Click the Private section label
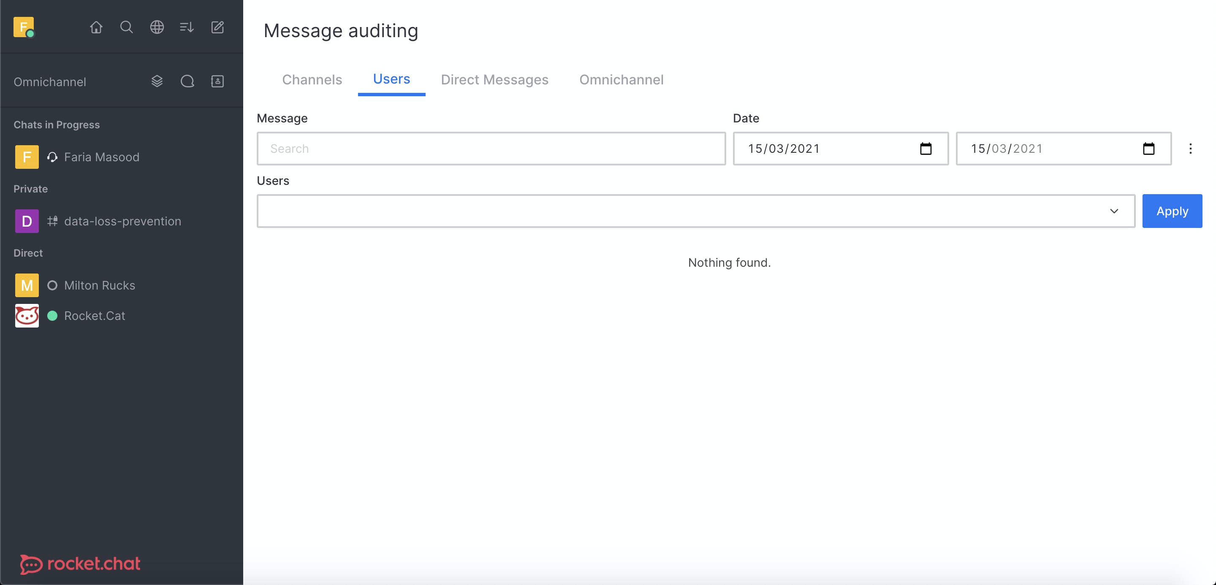Viewport: 1216px width, 585px height. 31,189
